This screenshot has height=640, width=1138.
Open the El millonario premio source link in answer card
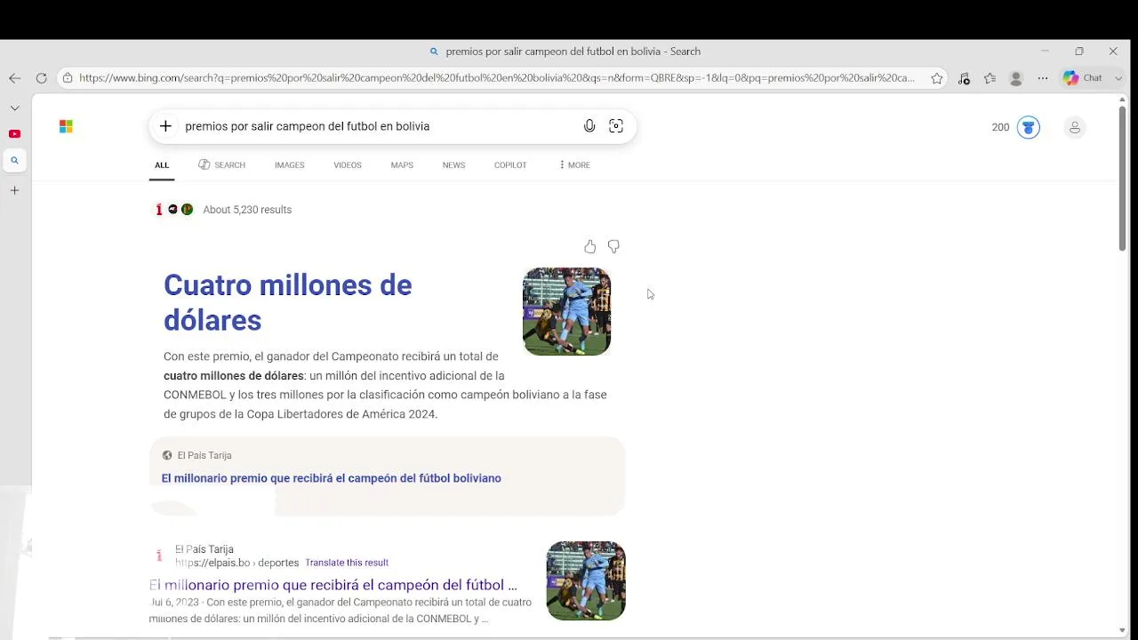click(x=332, y=478)
